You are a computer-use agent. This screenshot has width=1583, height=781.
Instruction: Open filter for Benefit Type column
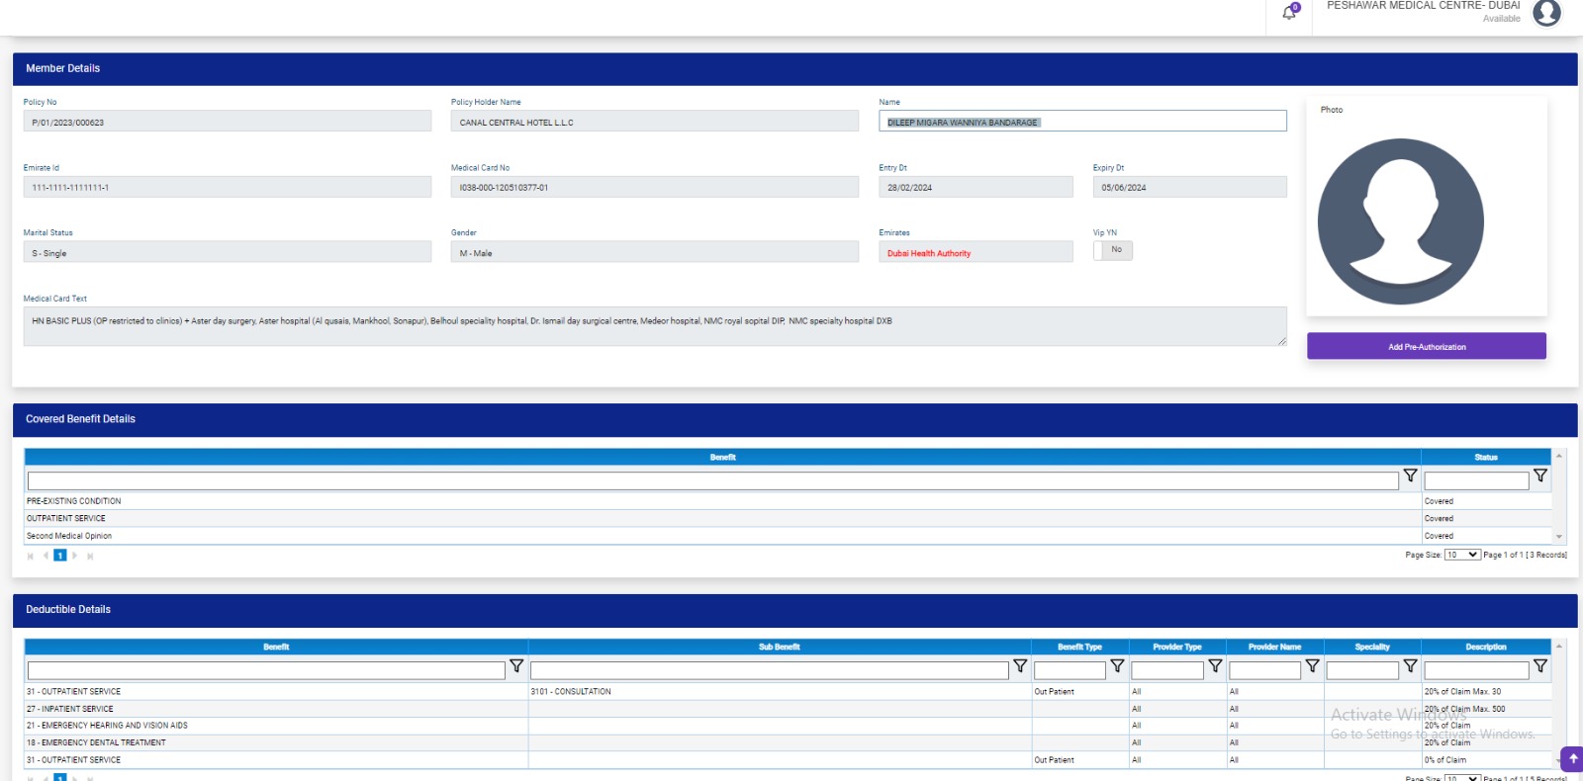[1117, 666]
